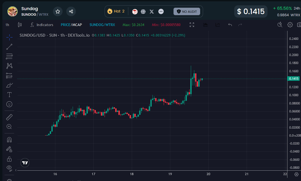Select the forecasting and measurement tool
The image size is (301, 181).
(x=9, y=75)
